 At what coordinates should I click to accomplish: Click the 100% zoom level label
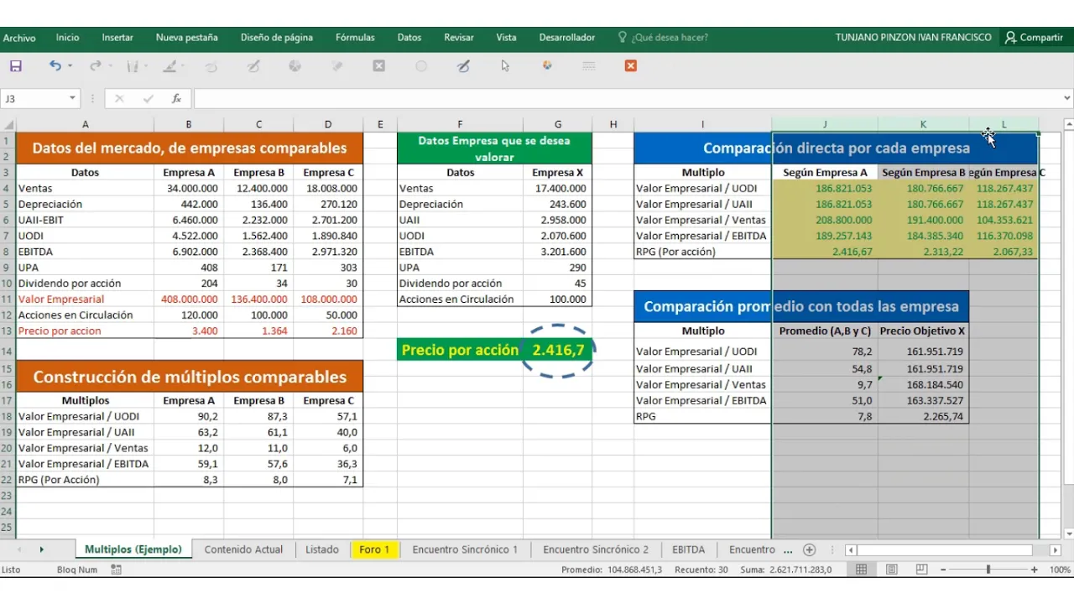click(x=1060, y=570)
